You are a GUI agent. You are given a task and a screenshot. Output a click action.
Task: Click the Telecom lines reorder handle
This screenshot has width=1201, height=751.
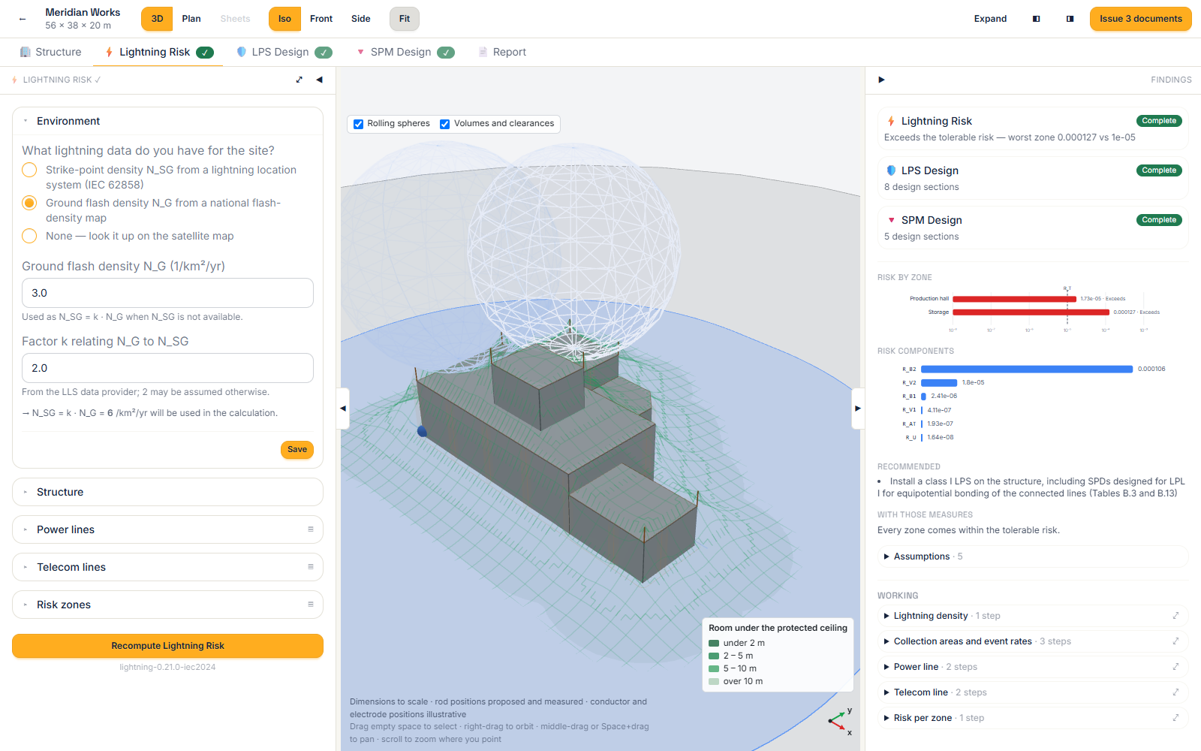point(311,567)
